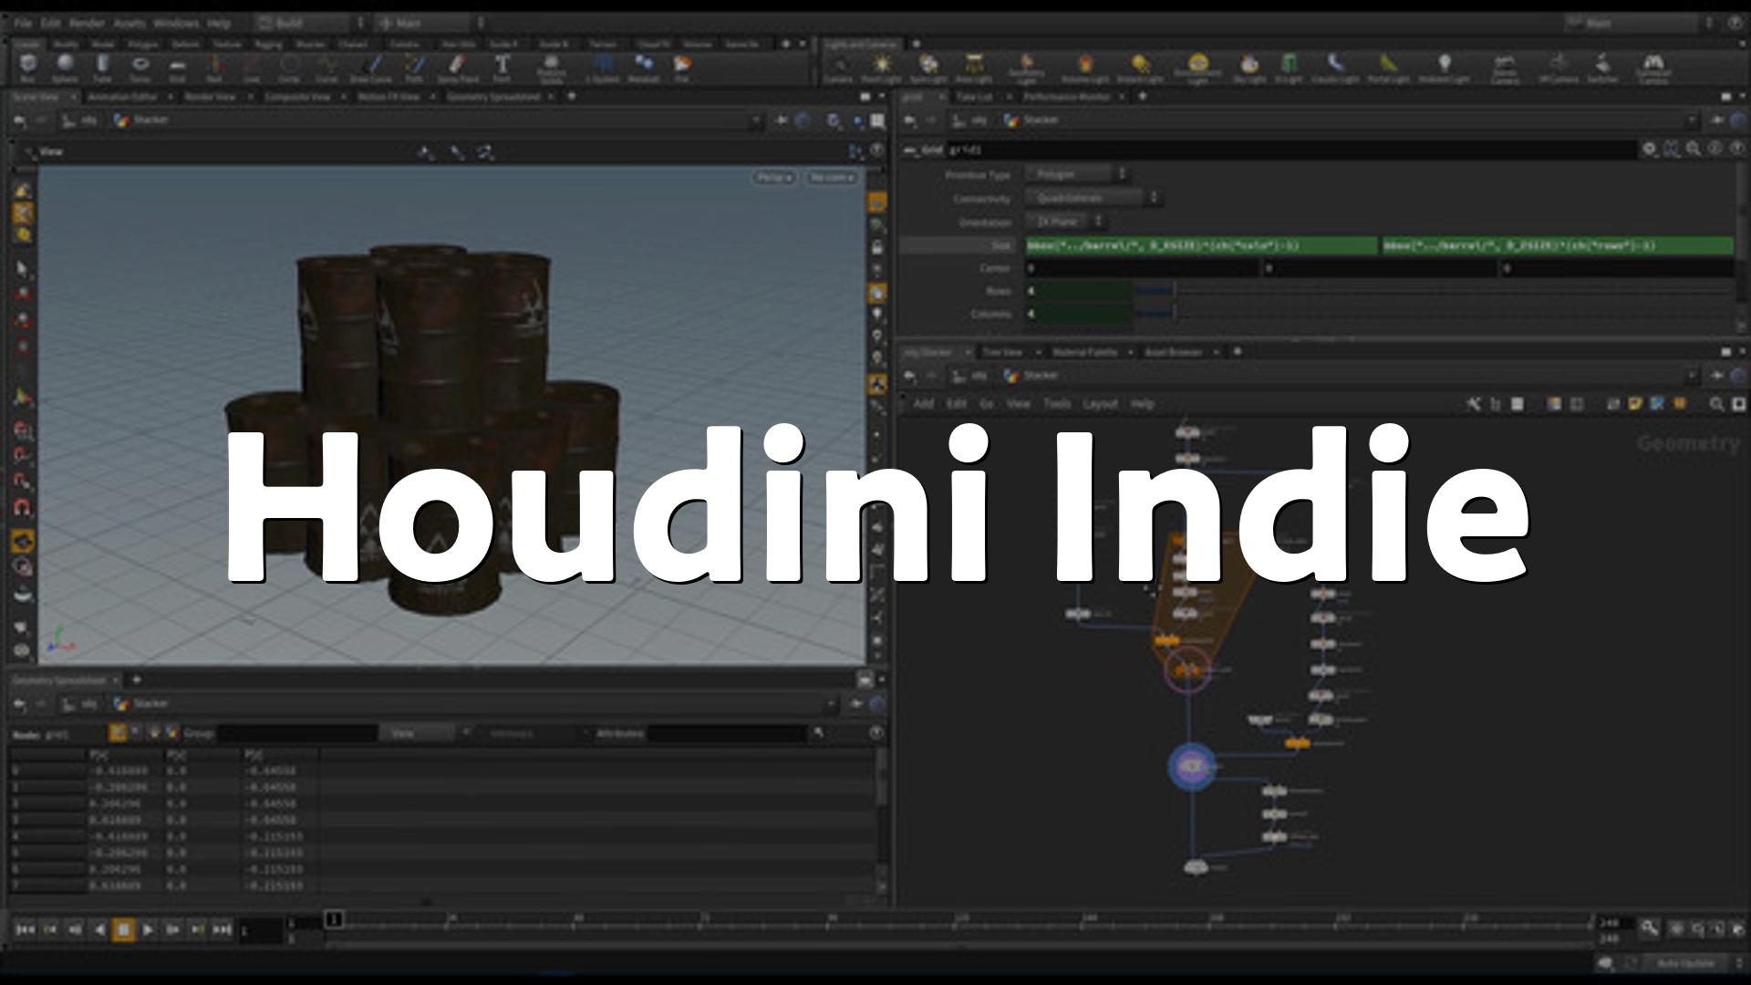
Task: Click the network editor search icon
Action: [1716, 403]
